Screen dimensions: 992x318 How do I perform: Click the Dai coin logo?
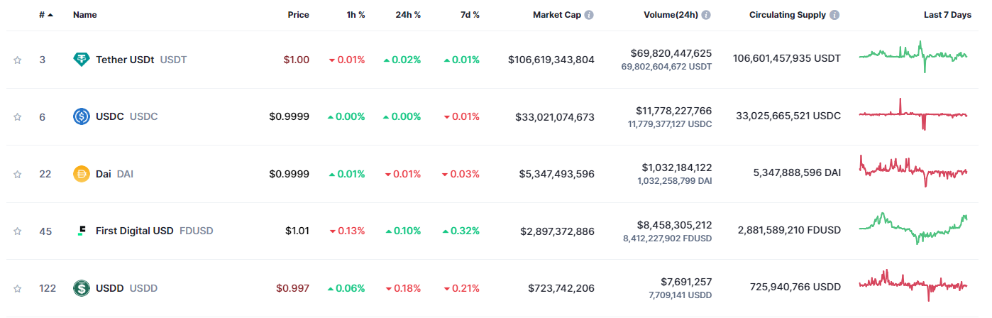click(x=82, y=174)
